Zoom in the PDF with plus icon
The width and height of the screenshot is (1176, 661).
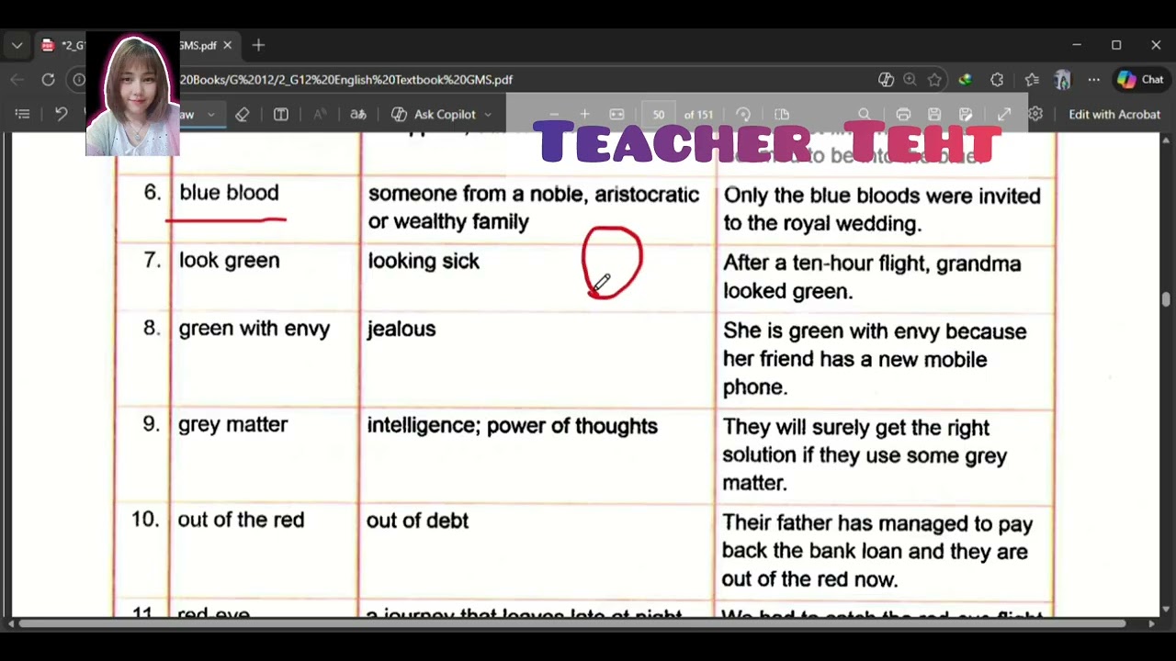(x=584, y=114)
